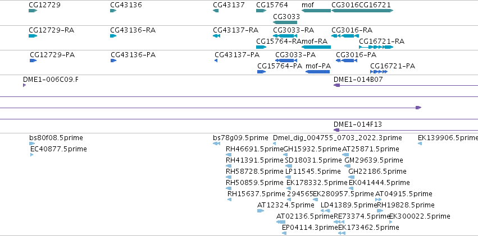
Task: Select the mof gene bar
Action: [316, 11]
